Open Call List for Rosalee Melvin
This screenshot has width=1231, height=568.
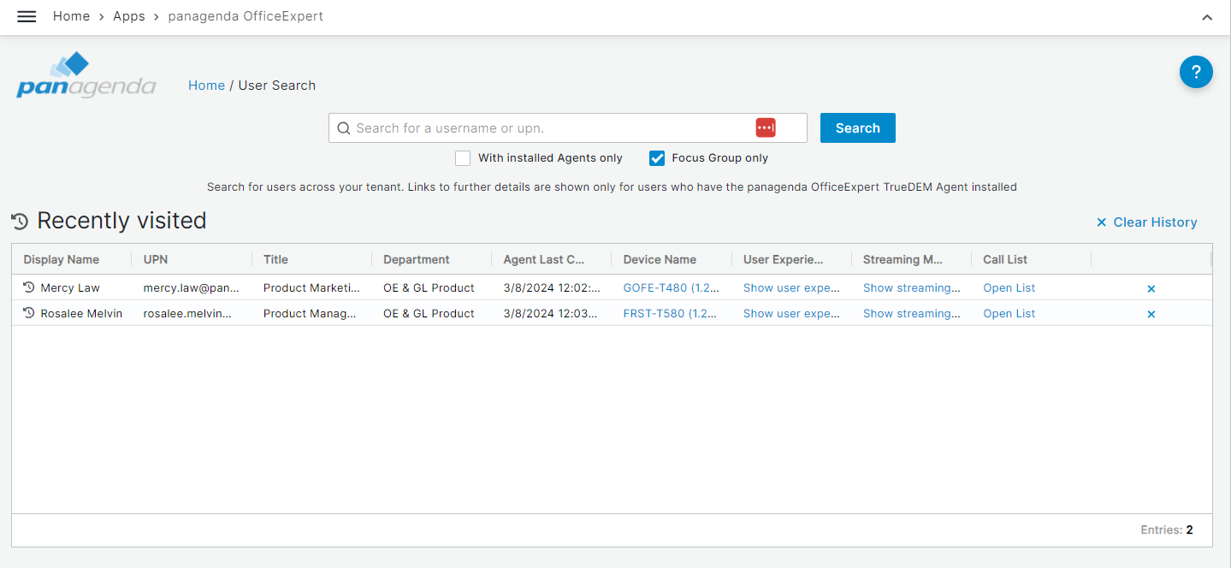[x=1009, y=314]
